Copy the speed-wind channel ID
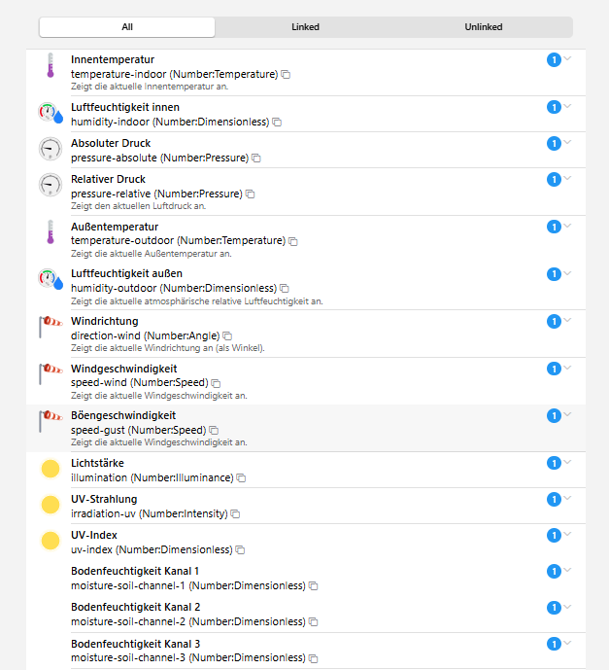609x670 pixels. (217, 383)
